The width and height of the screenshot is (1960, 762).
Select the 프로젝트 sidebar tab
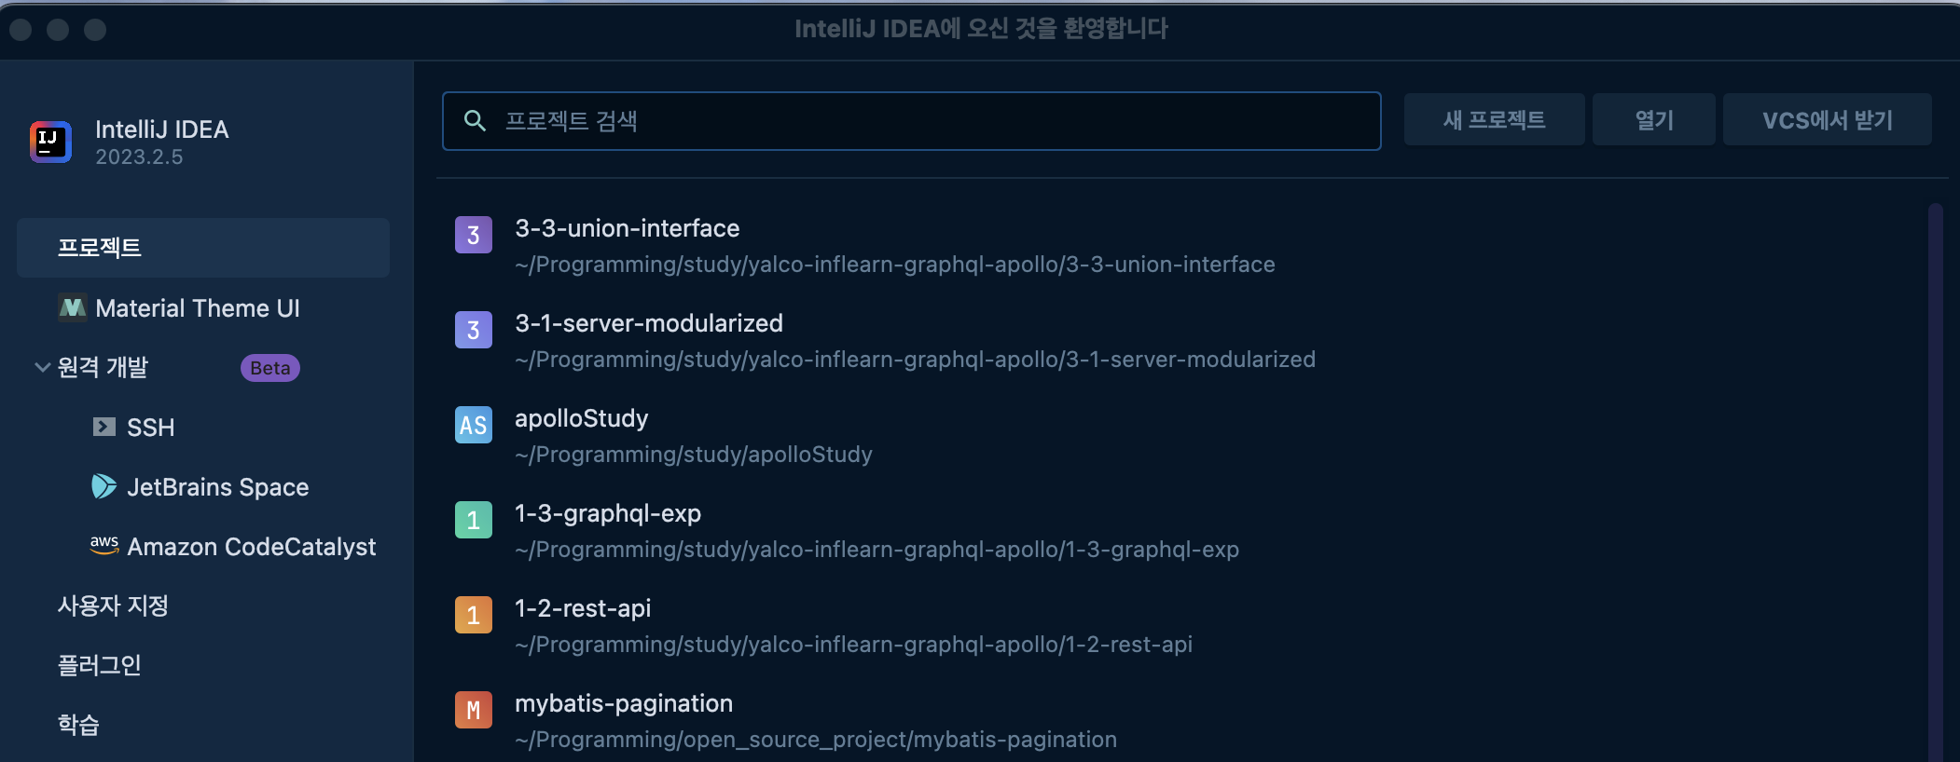(203, 248)
